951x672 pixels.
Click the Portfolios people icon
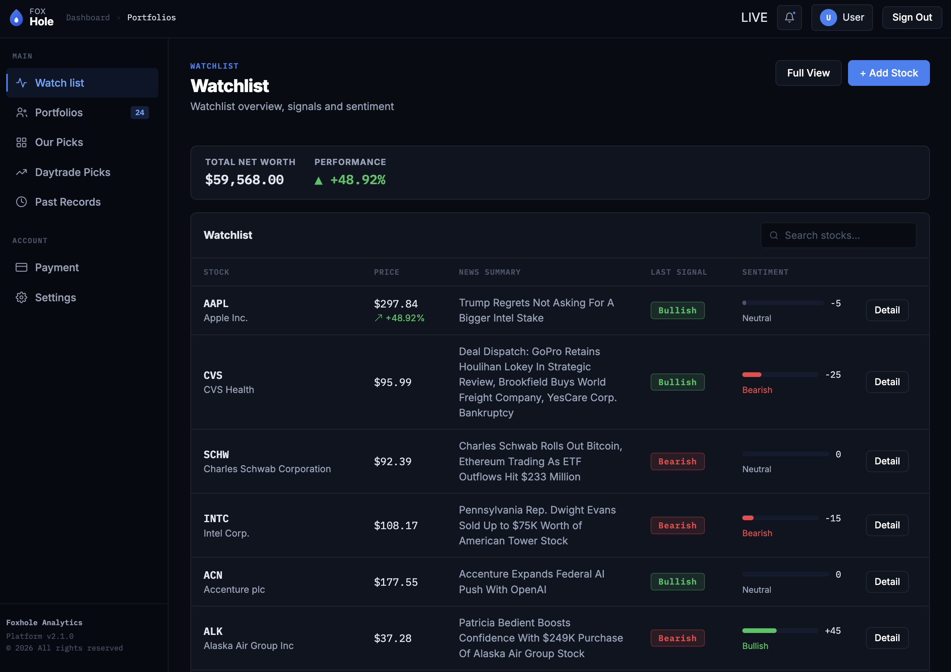[x=21, y=113]
